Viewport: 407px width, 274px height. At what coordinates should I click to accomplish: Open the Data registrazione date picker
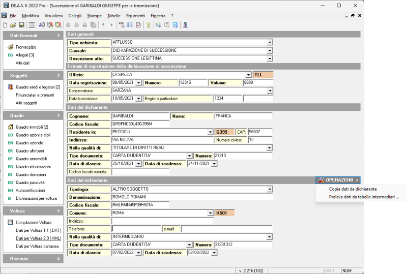138,83
